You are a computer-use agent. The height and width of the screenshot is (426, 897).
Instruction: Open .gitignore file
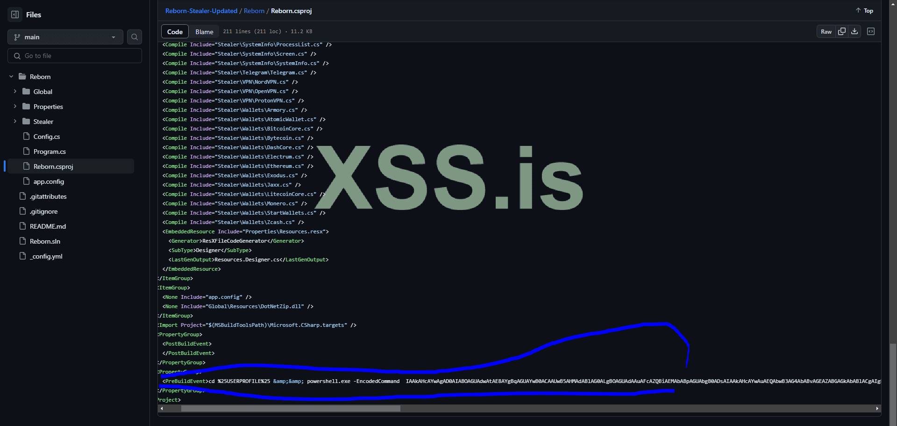[44, 211]
